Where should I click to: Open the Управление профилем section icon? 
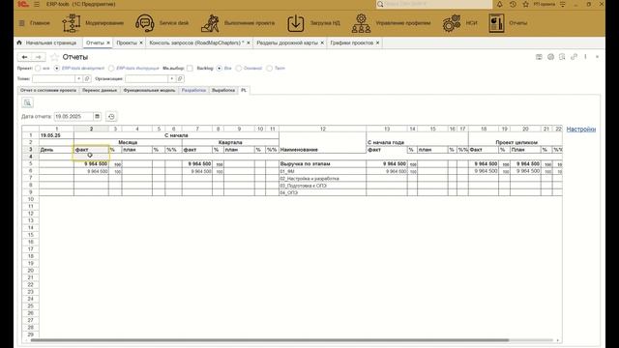click(x=361, y=23)
